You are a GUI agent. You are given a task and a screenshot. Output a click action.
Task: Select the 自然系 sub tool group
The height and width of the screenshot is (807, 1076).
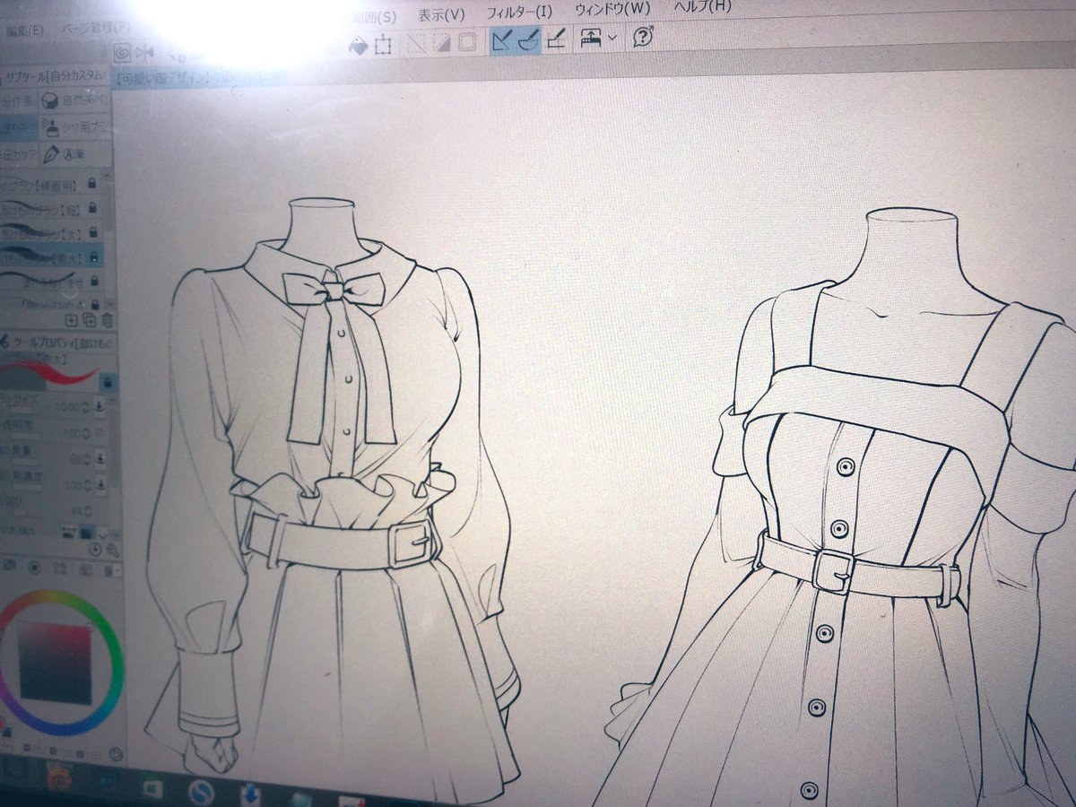(x=77, y=100)
